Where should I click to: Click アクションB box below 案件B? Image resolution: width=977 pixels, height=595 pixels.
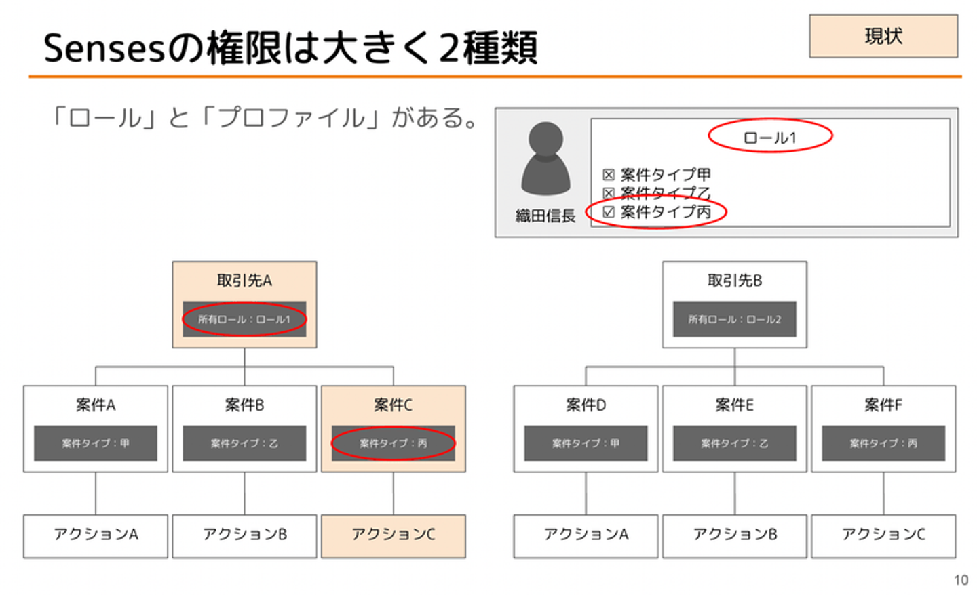(x=244, y=536)
